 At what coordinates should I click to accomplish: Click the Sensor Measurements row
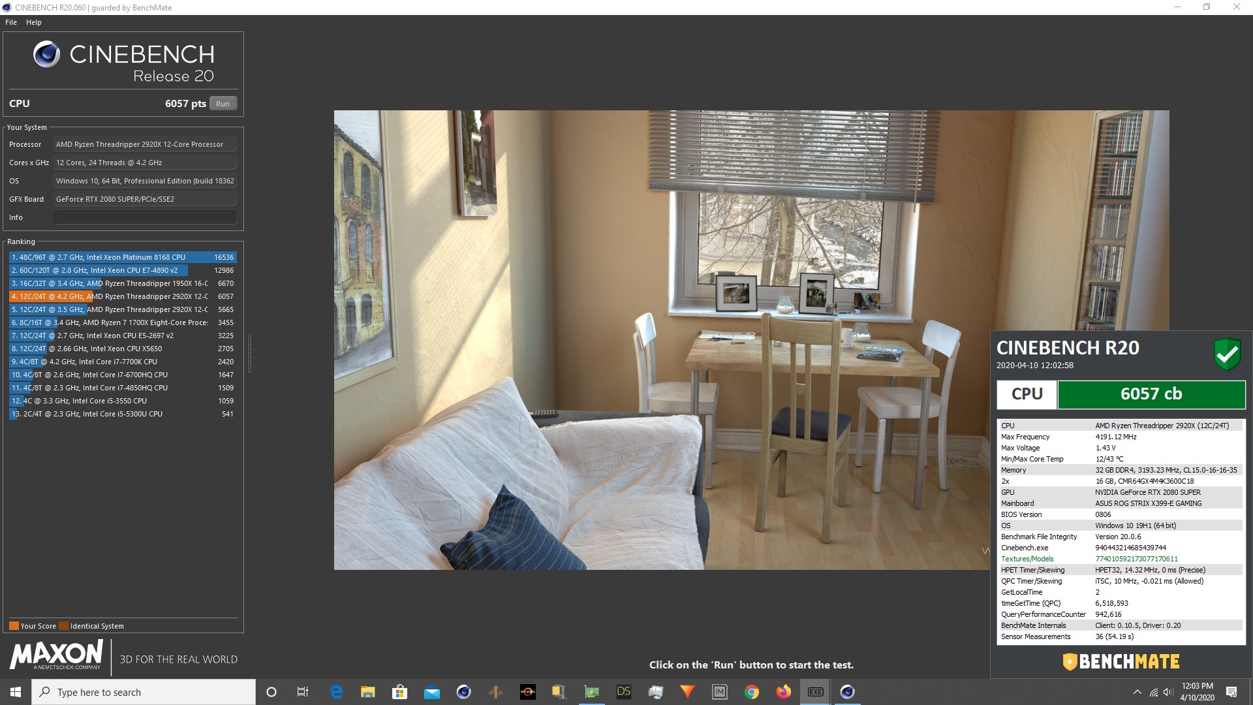pyautogui.click(x=1121, y=636)
